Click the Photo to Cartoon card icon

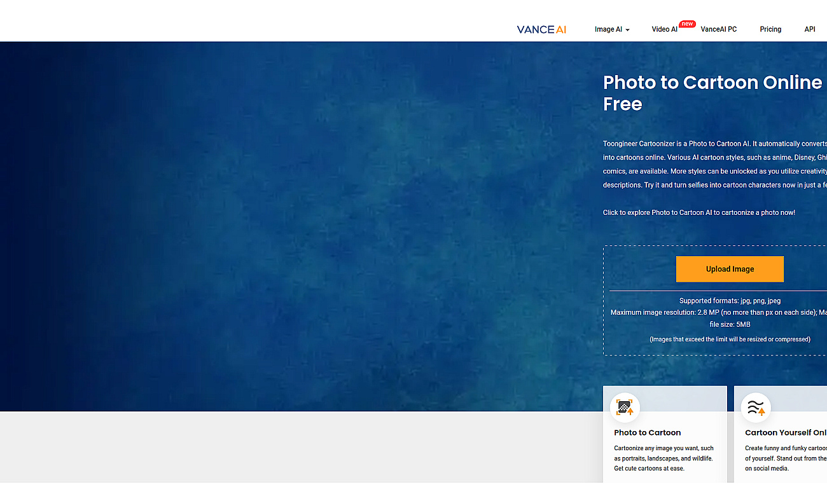click(x=625, y=408)
